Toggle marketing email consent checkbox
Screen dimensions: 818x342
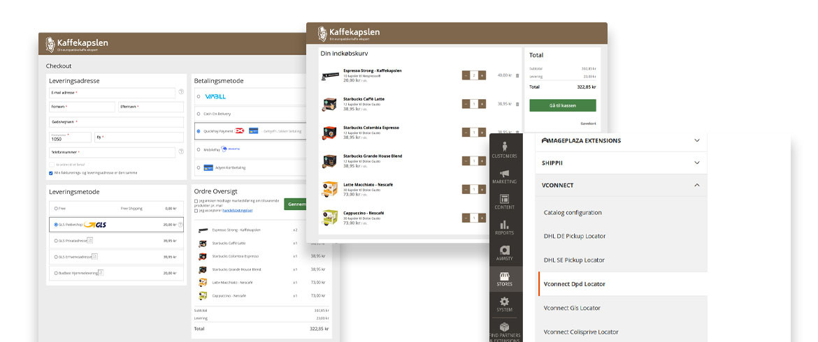coord(196,200)
